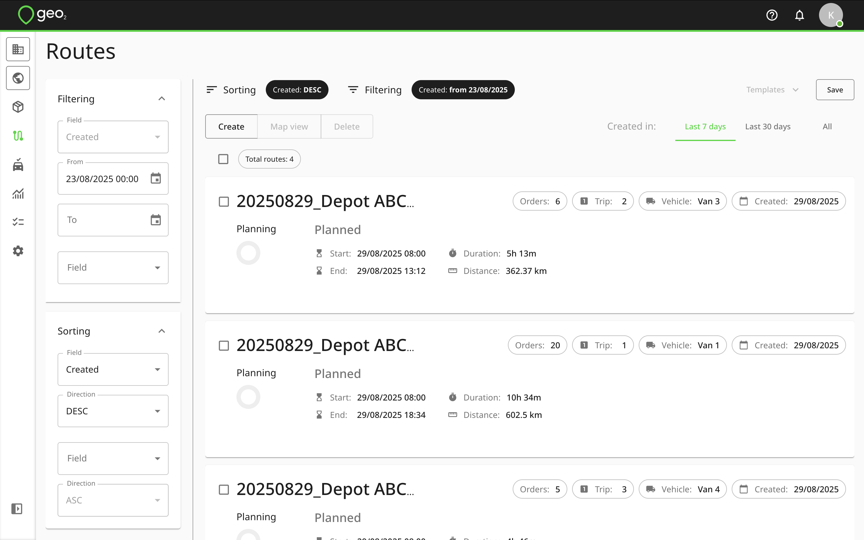Open the Direction dropdown set to DESC
Viewport: 864px width, 540px height.
tap(113, 411)
